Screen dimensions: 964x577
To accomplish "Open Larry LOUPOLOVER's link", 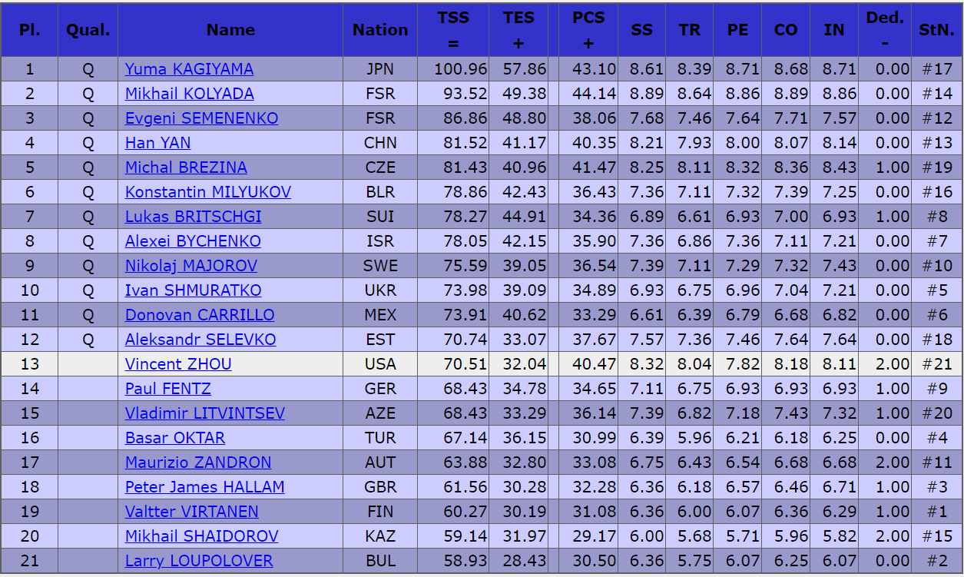I will (199, 561).
